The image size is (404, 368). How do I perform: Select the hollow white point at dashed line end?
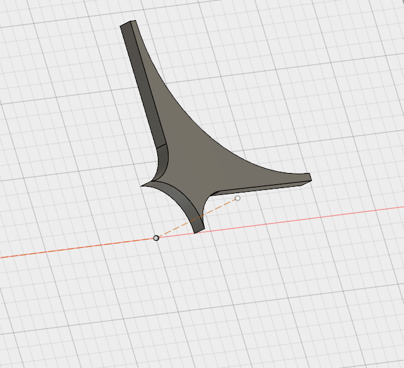[238, 198]
